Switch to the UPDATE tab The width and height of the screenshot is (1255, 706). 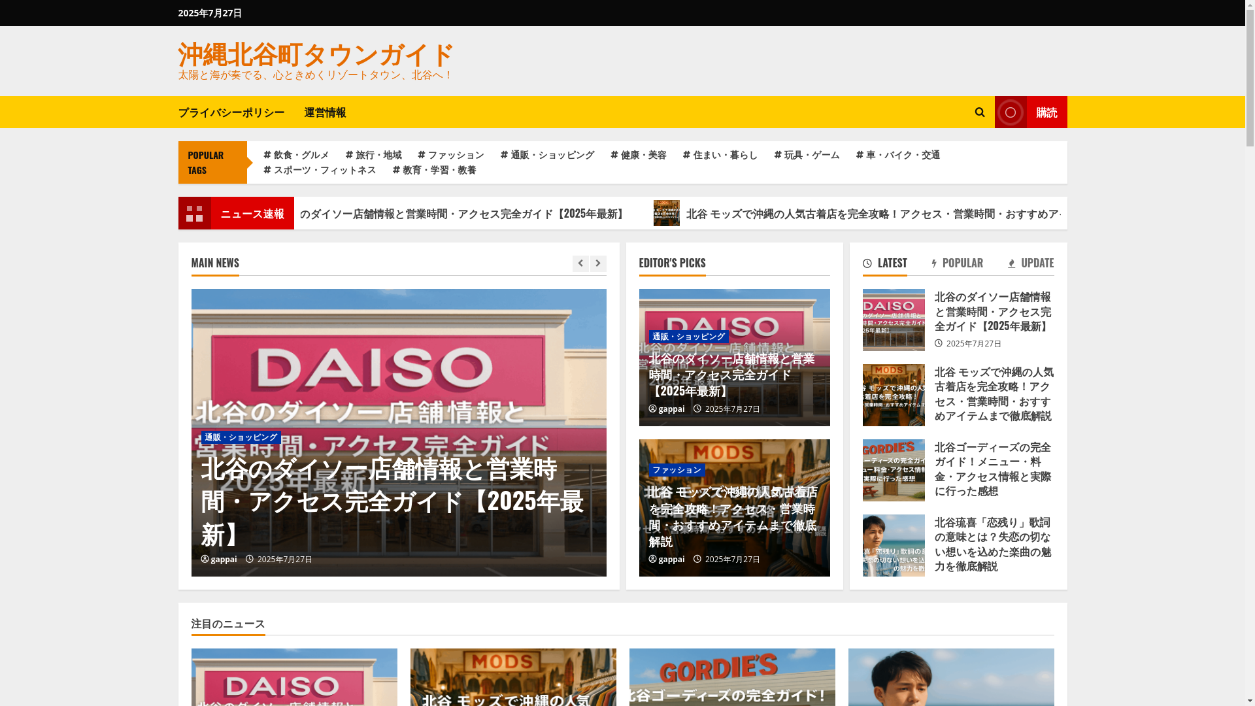pyautogui.click(x=1031, y=263)
